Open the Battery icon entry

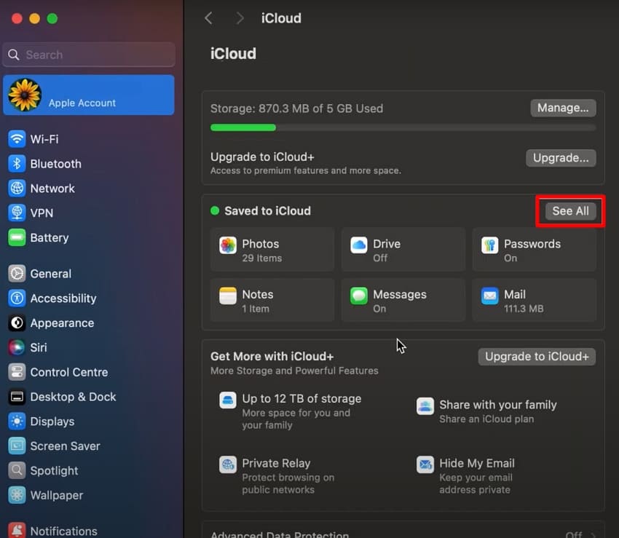pos(17,237)
